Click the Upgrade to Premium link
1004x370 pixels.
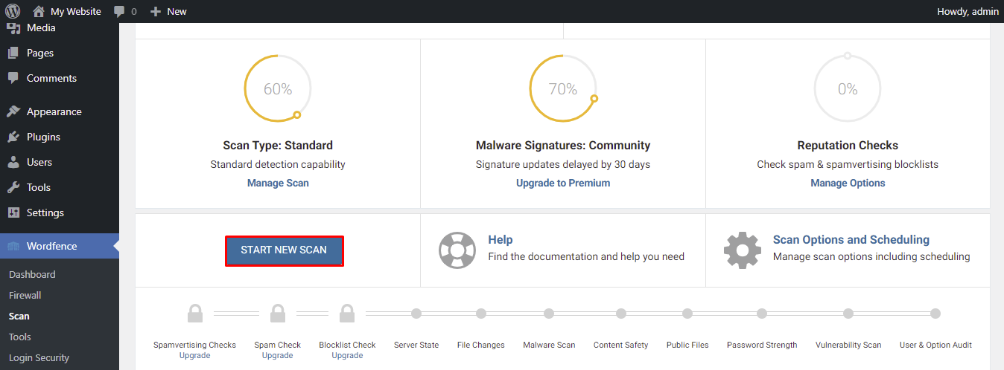(563, 183)
